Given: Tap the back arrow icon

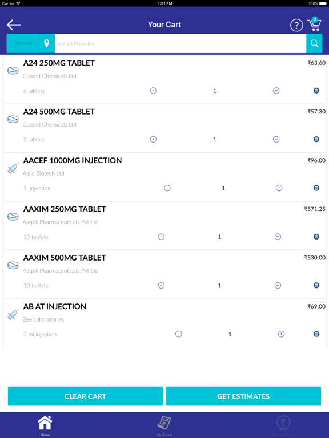Looking at the screenshot, I should click(x=14, y=25).
